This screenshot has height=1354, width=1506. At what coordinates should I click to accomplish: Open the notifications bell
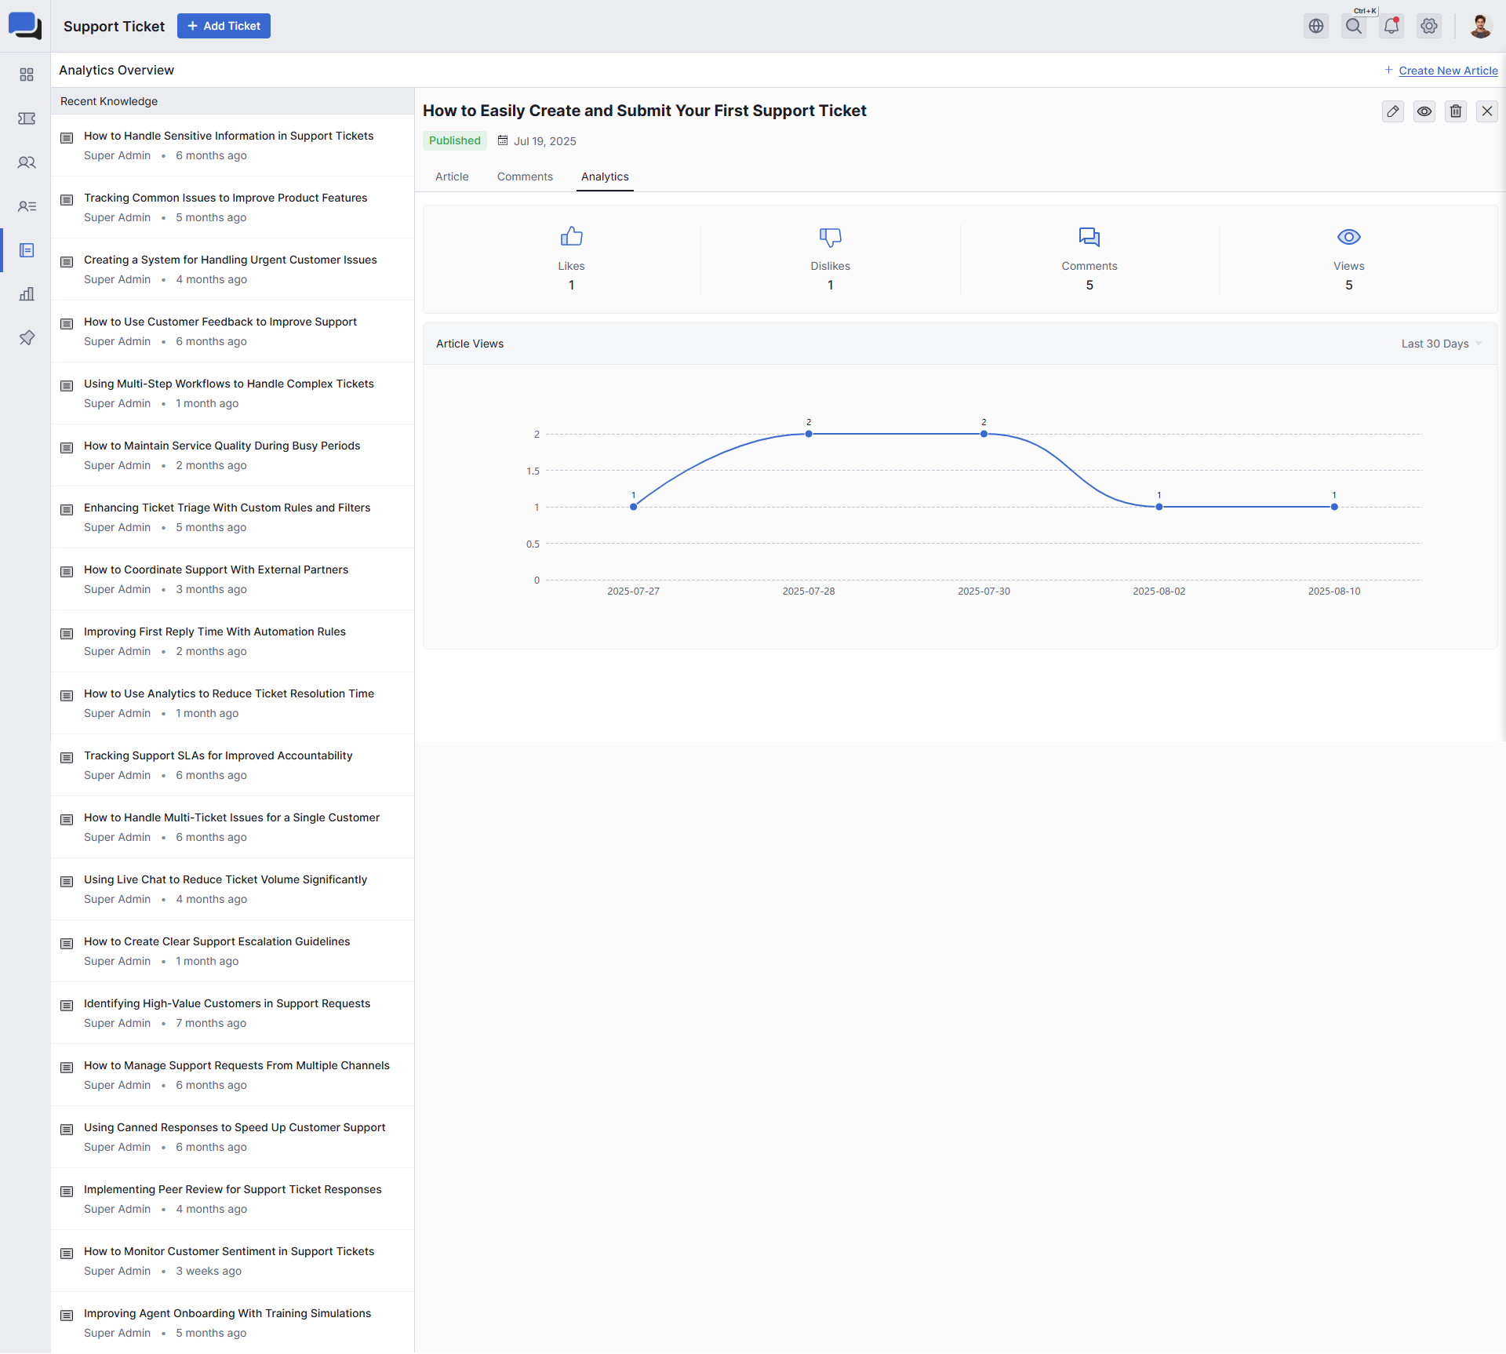tap(1391, 26)
